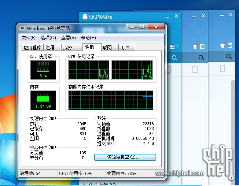Minimize the front QQ 轻聊版 window

pos(168,17)
